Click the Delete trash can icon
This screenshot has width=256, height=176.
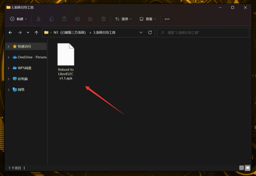point(103,19)
